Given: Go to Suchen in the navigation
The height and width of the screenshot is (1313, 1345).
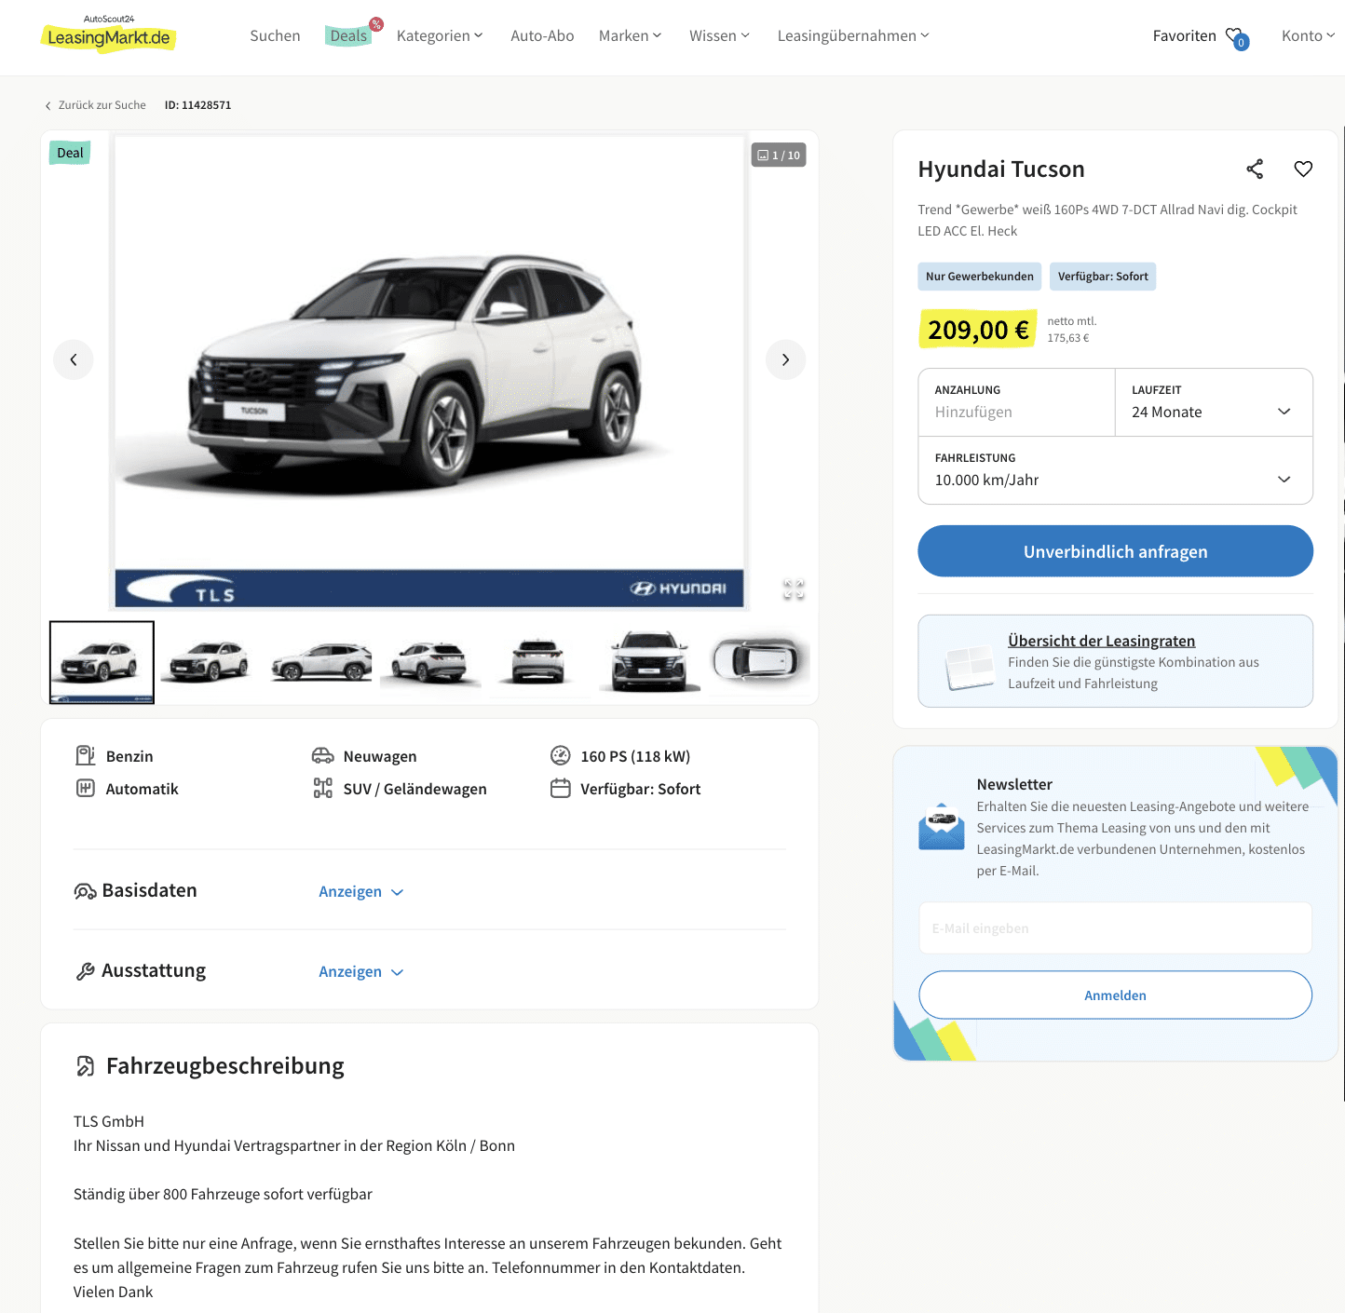Looking at the screenshot, I should (x=275, y=35).
